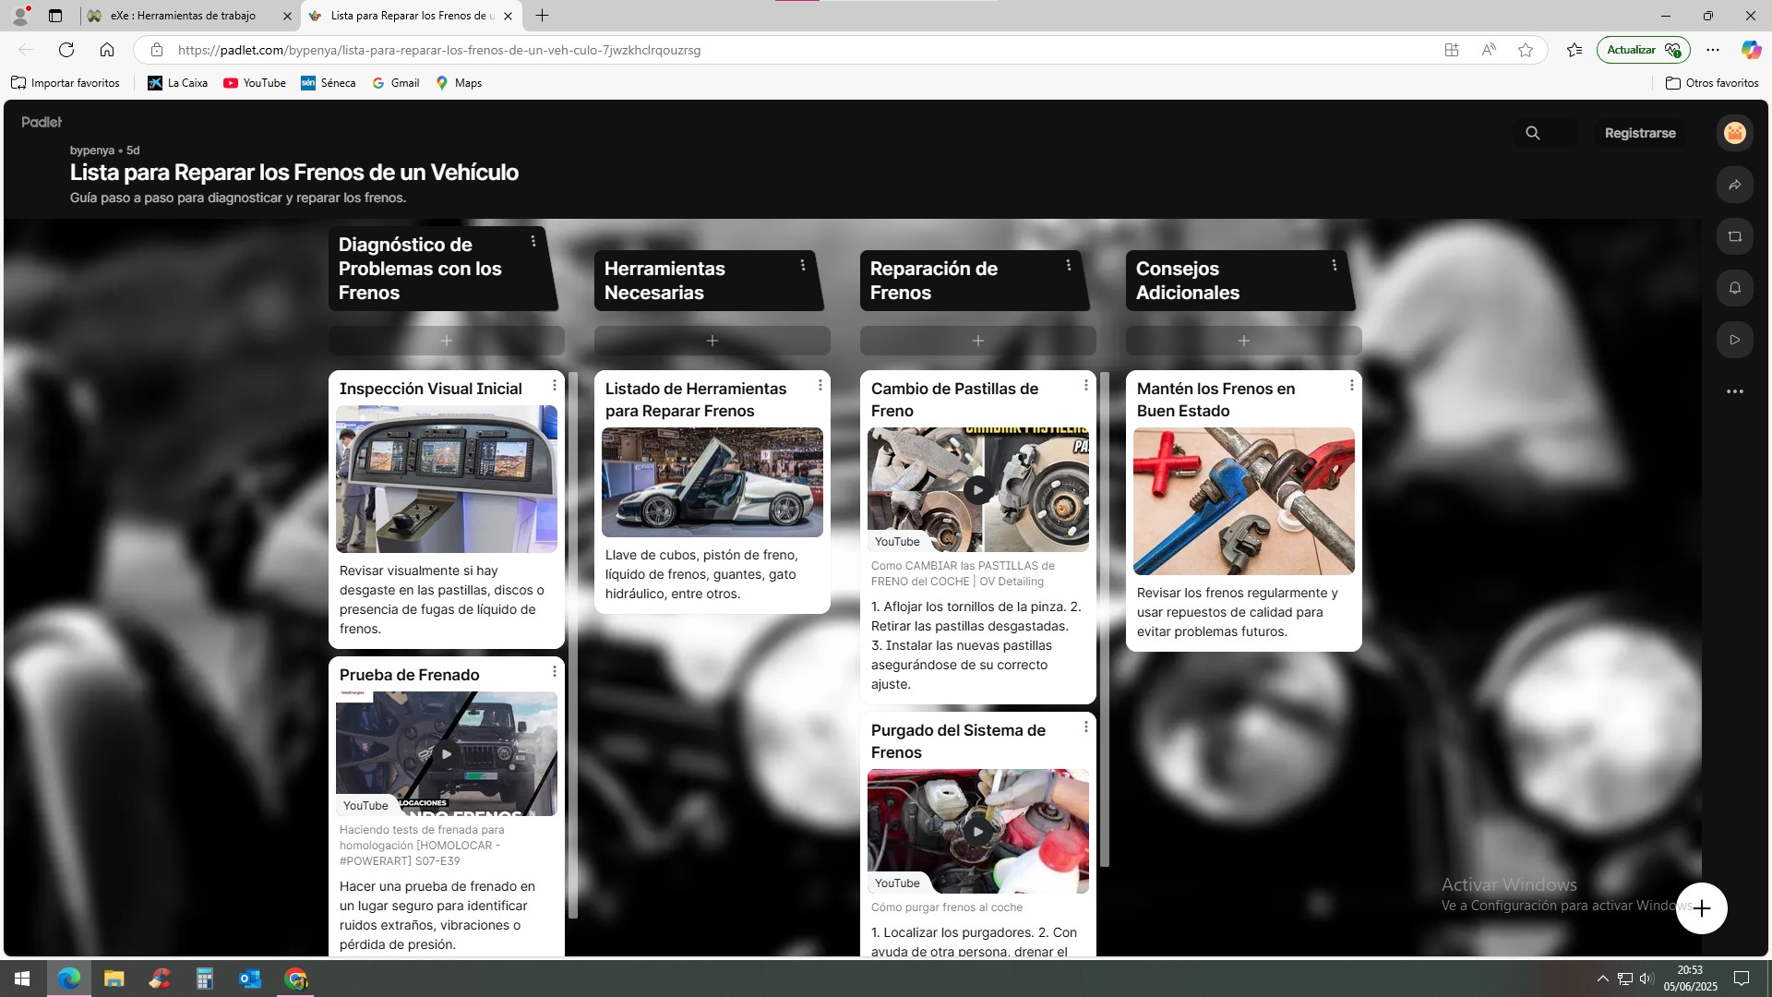Play the Cambio de Pastillas YouTube video
This screenshot has width=1772, height=997.
pos(978,489)
